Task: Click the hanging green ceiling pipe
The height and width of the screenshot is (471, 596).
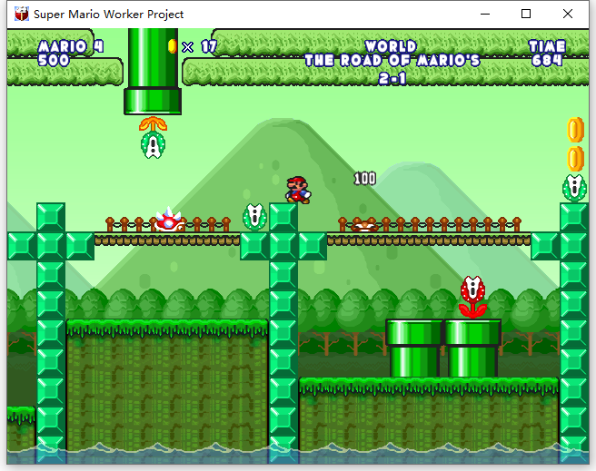Action: 153,71
